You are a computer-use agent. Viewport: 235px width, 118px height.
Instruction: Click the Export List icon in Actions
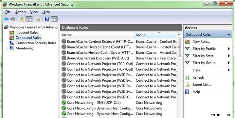click(x=187, y=85)
